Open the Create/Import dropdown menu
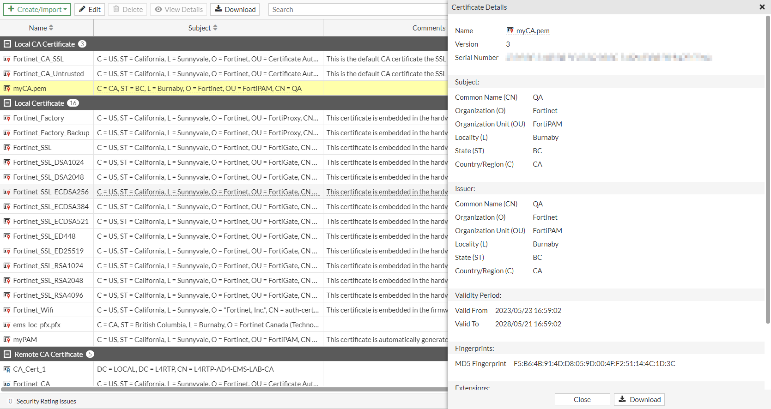This screenshot has width=771, height=409. pyautogui.click(x=37, y=10)
